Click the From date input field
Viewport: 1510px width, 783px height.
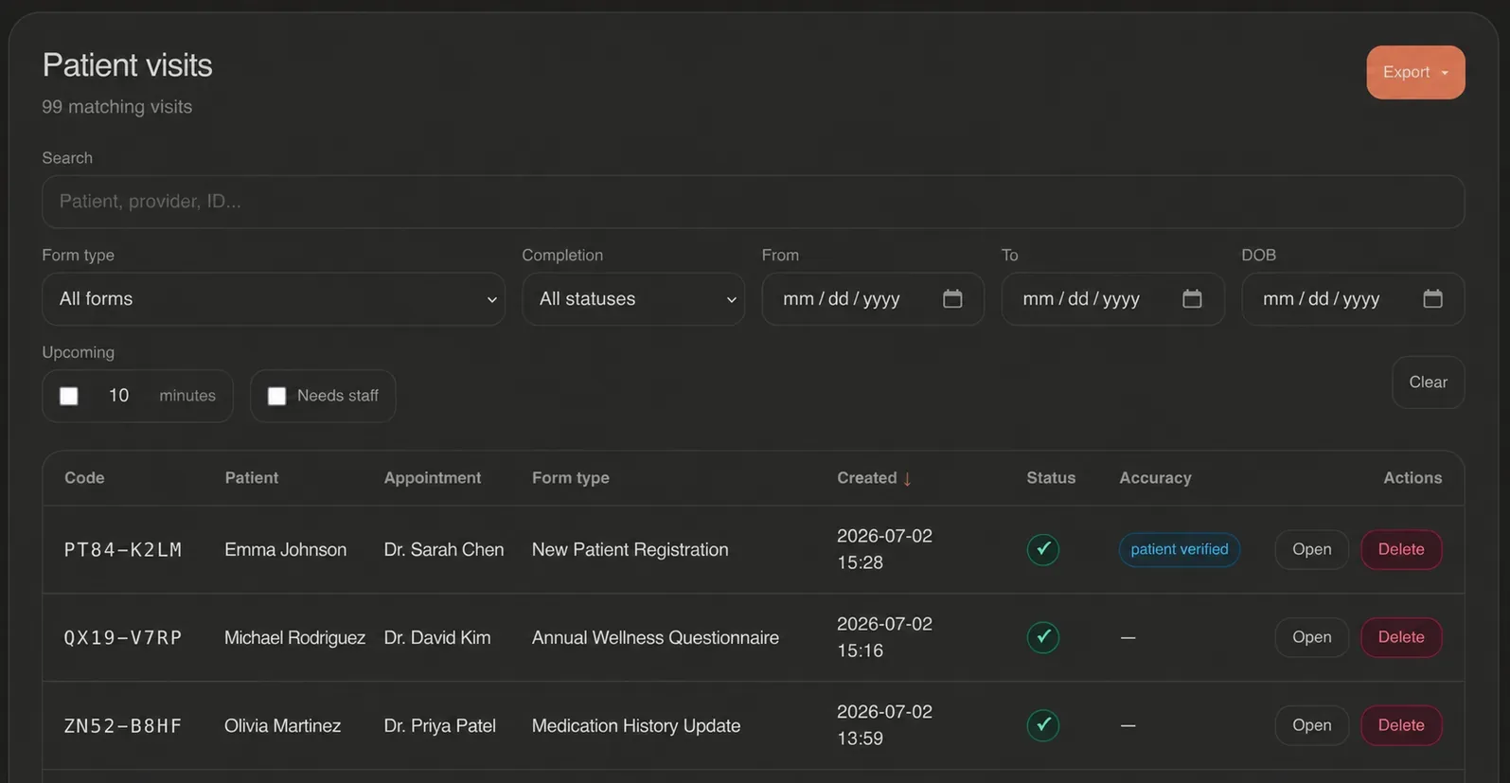[873, 299]
